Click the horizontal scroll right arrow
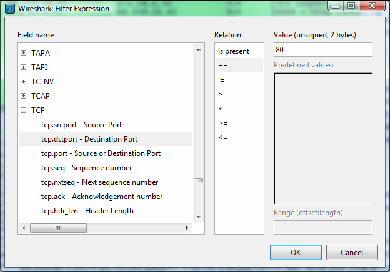This screenshot has height=272, width=390. click(187, 228)
